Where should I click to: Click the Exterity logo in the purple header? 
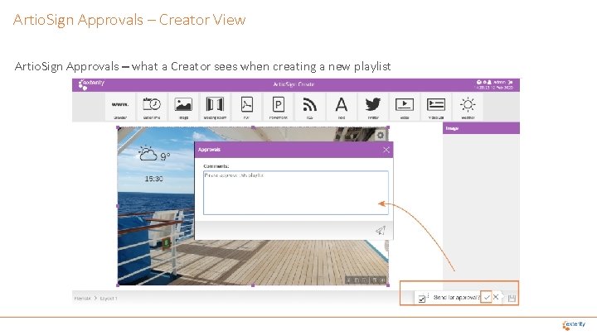pos(91,84)
